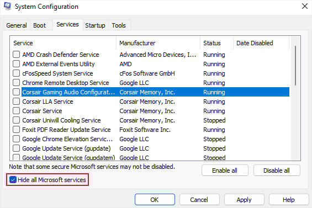Tick AMD External Events Utility checkbox
The image size is (312, 208).
pyautogui.click(x=17, y=64)
